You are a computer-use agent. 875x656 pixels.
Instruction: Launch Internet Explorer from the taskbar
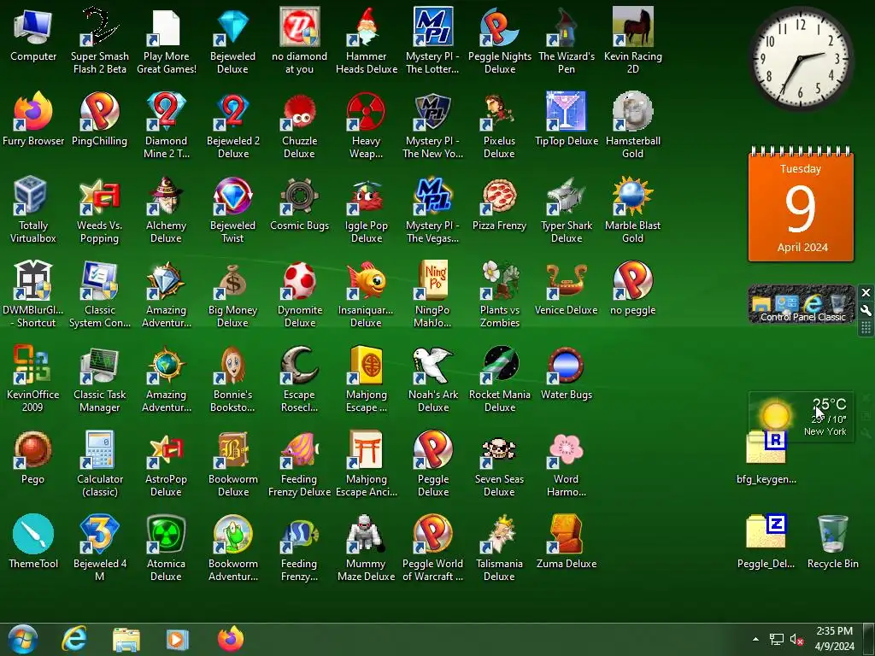tap(73, 639)
